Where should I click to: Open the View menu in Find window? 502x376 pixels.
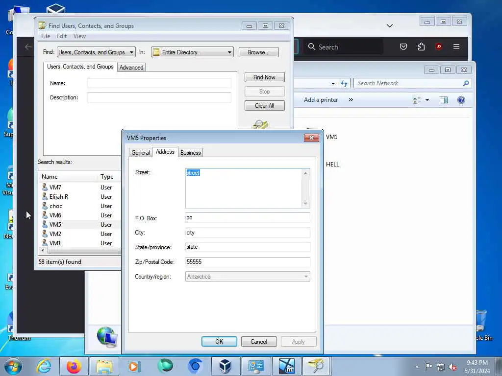pyautogui.click(x=79, y=36)
